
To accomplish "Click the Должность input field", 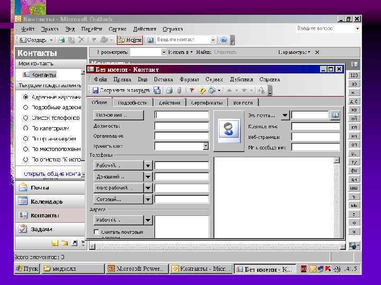I will click(x=182, y=126).
